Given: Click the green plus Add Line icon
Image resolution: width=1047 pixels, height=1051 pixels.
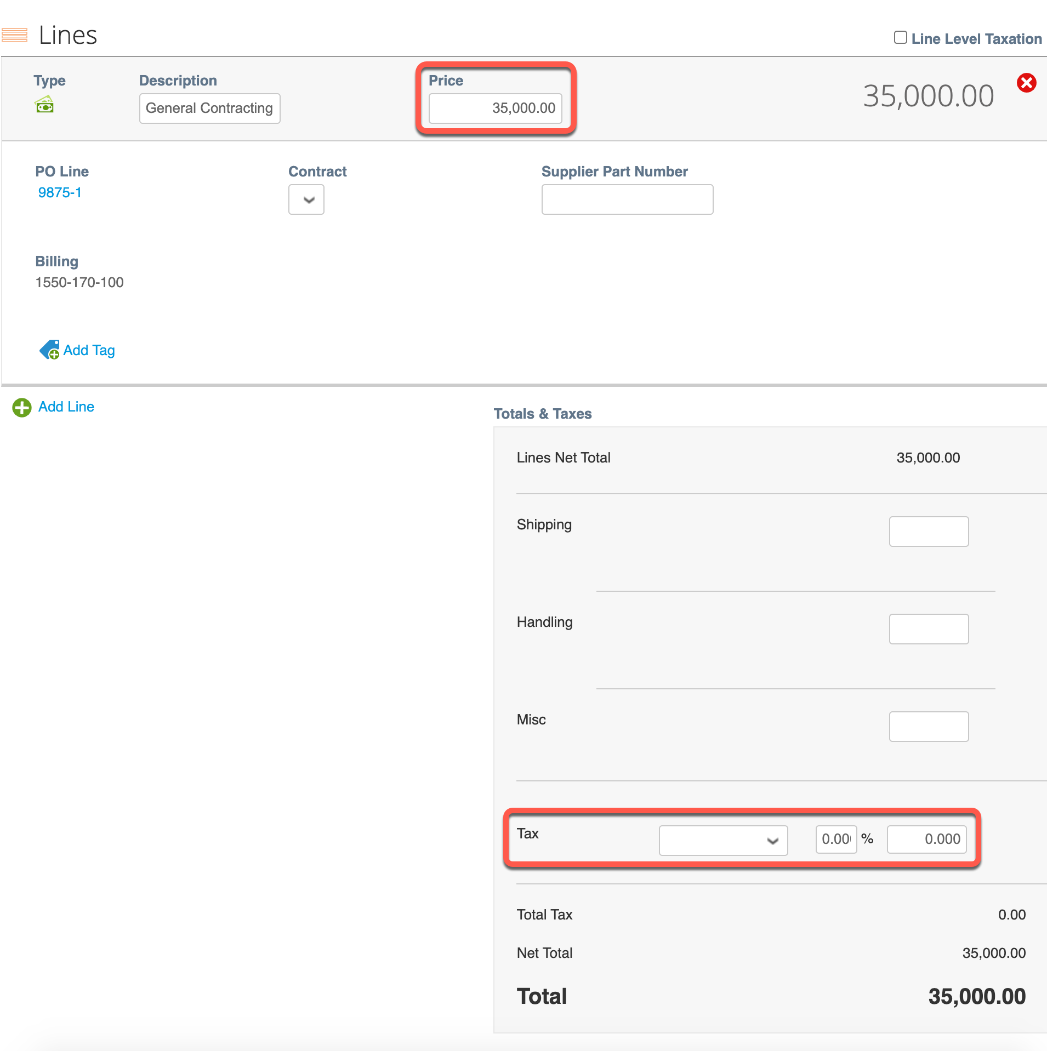Looking at the screenshot, I should coord(22,407).
